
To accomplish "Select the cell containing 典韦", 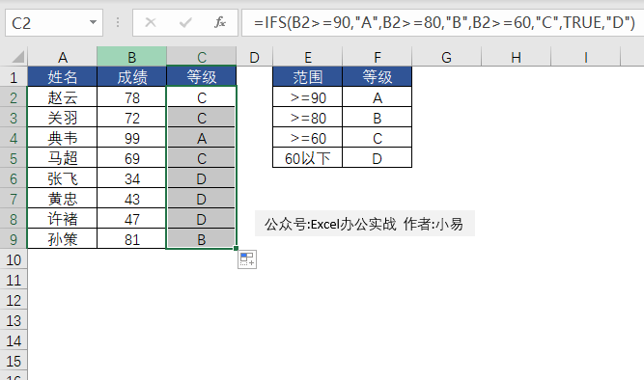I will click(x=63, y=138).
